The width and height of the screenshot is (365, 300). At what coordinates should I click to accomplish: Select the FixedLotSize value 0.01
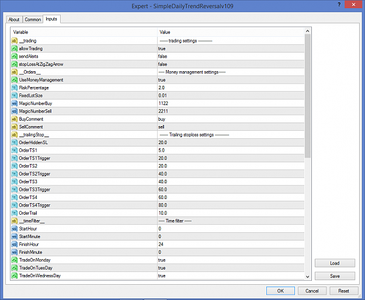(x=162, y=96)
